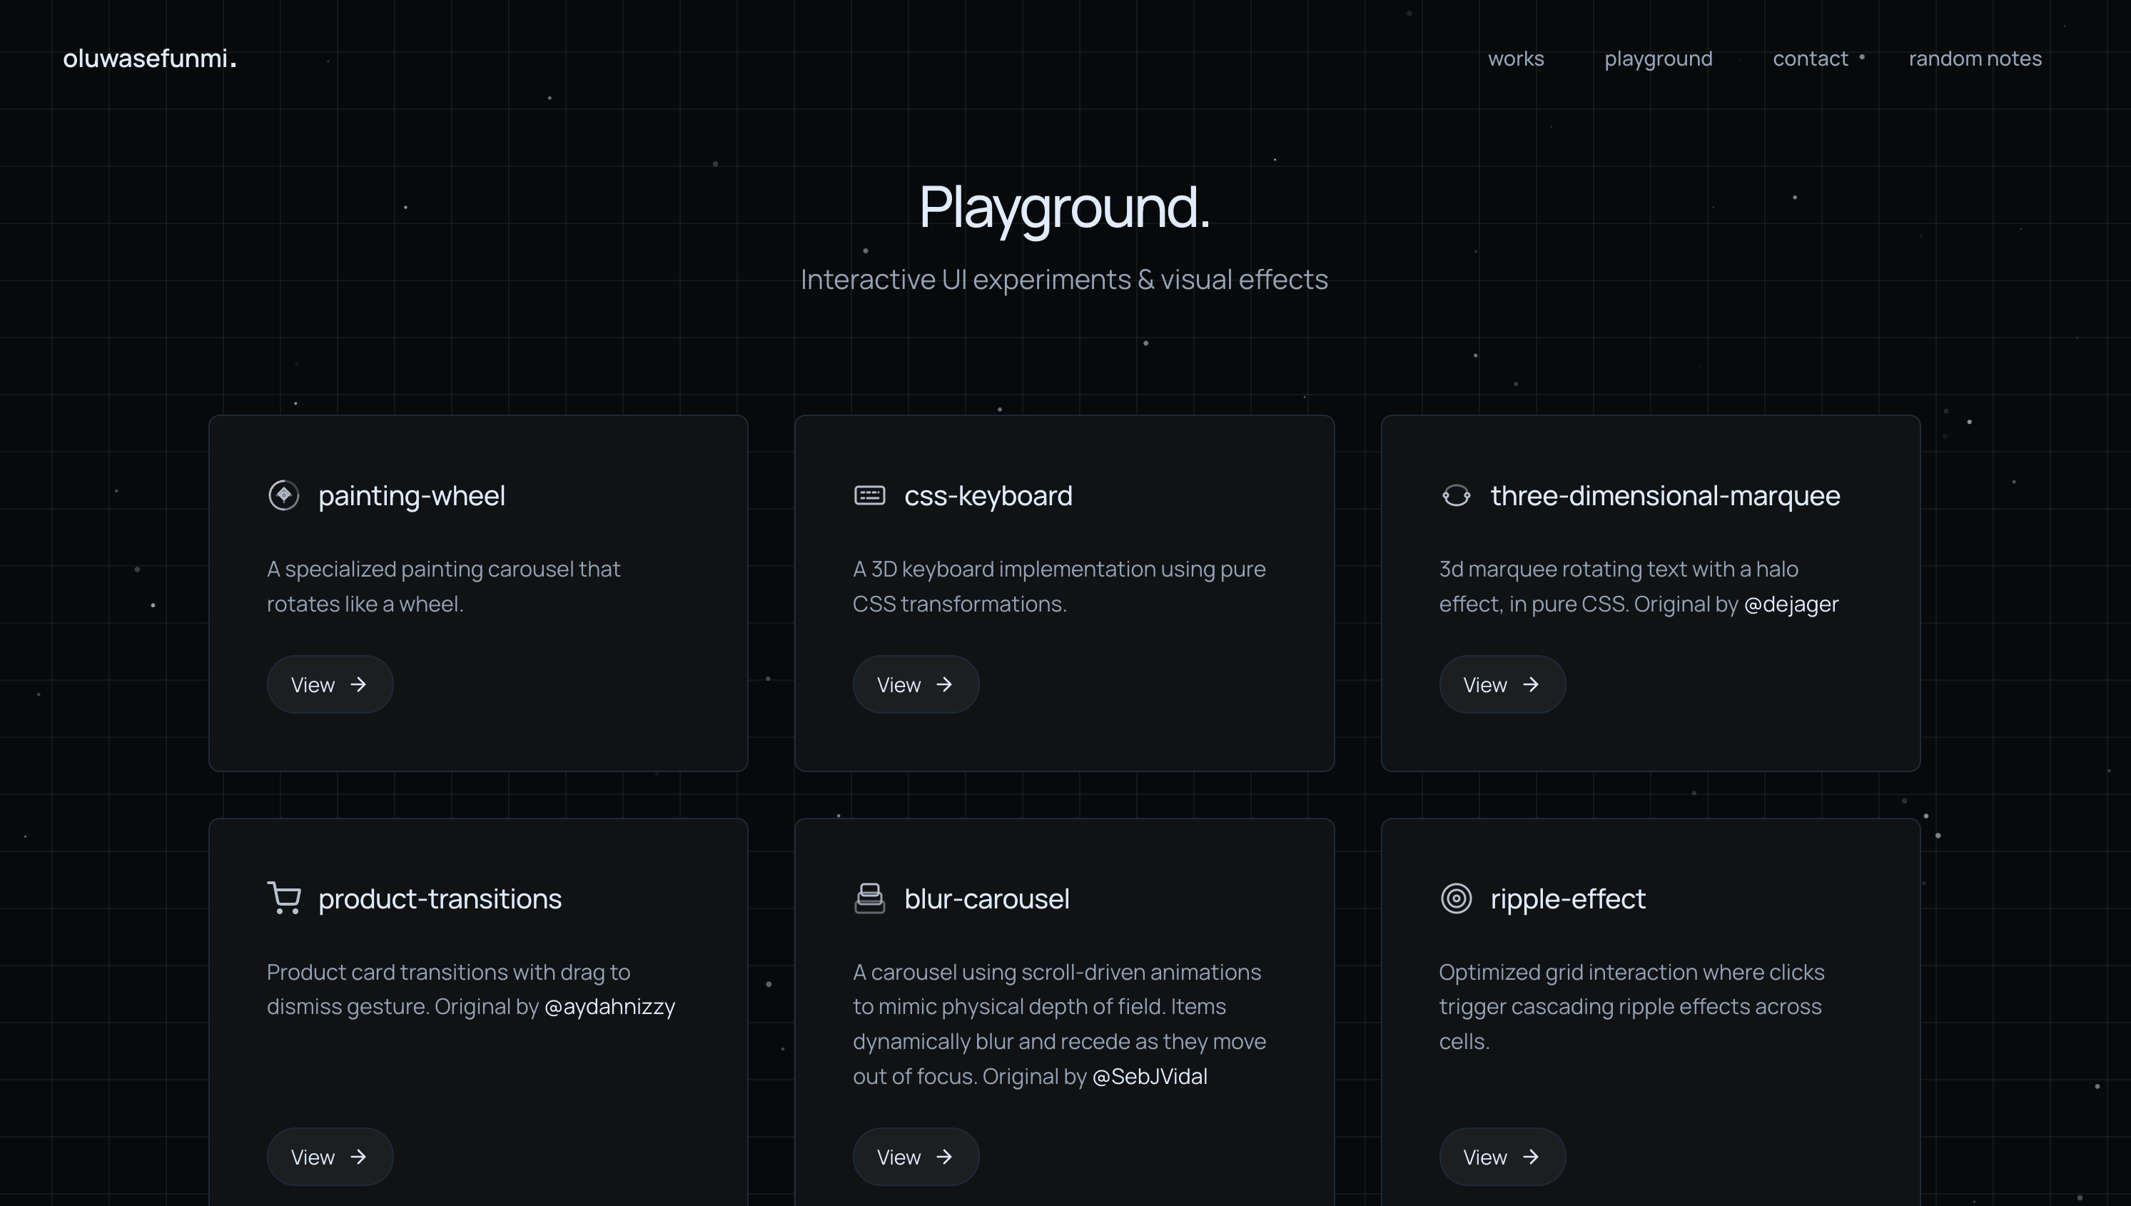Open the @aydahnizzy credit link

(609, 1006)
